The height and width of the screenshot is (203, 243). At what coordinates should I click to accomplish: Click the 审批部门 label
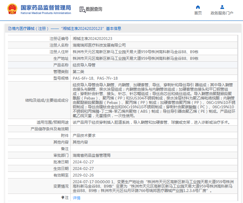[61, 155]
